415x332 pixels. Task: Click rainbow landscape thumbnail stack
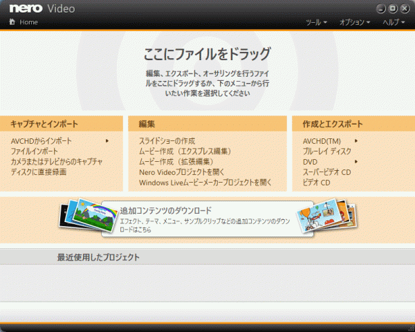pos(89,215)
